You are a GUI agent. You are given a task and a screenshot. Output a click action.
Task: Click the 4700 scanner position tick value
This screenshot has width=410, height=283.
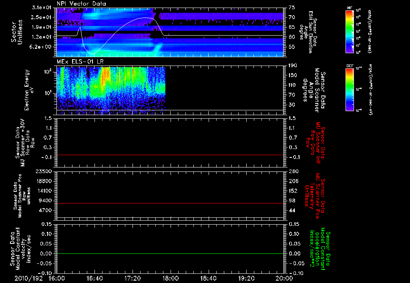tap(46, 210)
